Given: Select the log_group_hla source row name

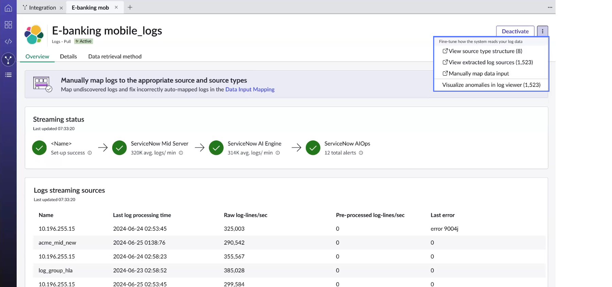Looking at the screenshot, I should click(55, 270).
